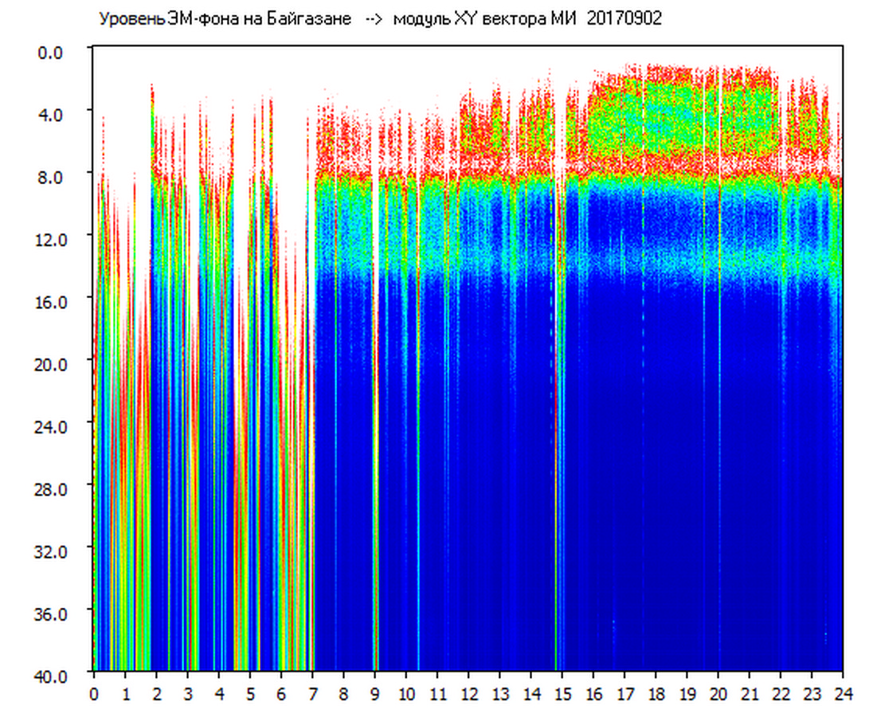The width and height of the screenshot is (873, 717).
Task: Select hour 3 on the horizontal axis
Action: pyautogui.click(x=188, y=694)
